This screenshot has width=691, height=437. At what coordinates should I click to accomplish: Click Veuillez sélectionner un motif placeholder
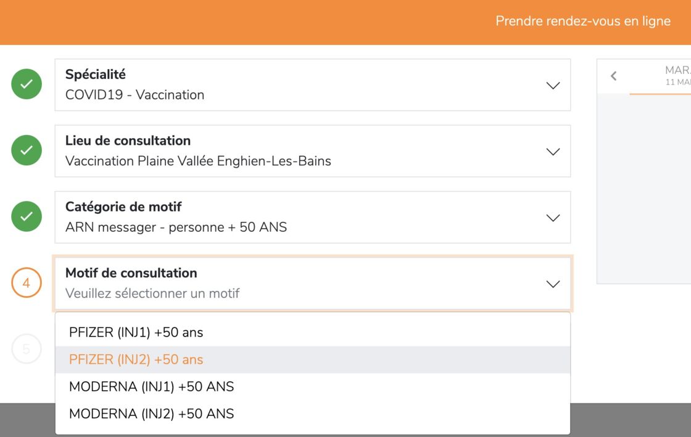click(152, 293)
